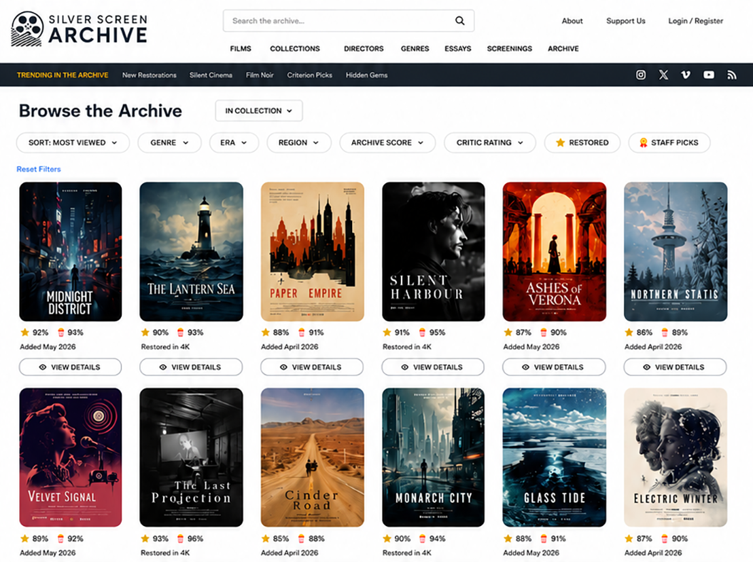Open the Essays menu item

457,48
